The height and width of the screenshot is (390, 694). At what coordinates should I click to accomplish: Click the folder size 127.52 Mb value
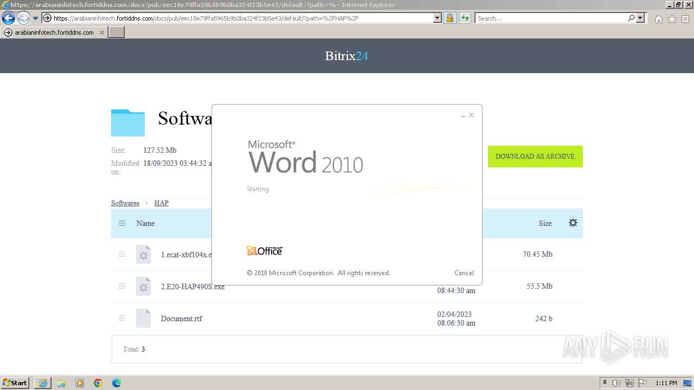click(159, 150)
